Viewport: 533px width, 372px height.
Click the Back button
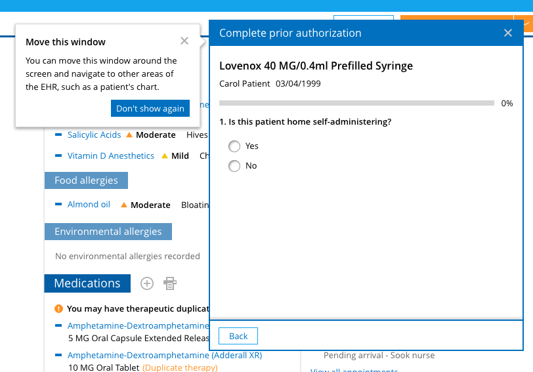pyautogui.click(x=238, y=336)
